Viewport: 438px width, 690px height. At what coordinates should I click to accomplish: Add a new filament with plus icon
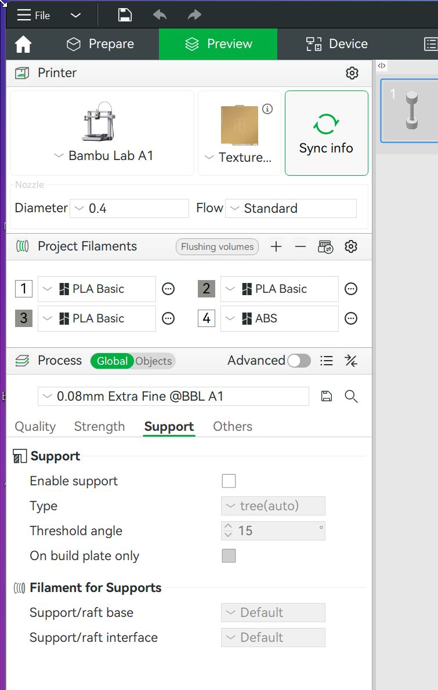point(276,247)
